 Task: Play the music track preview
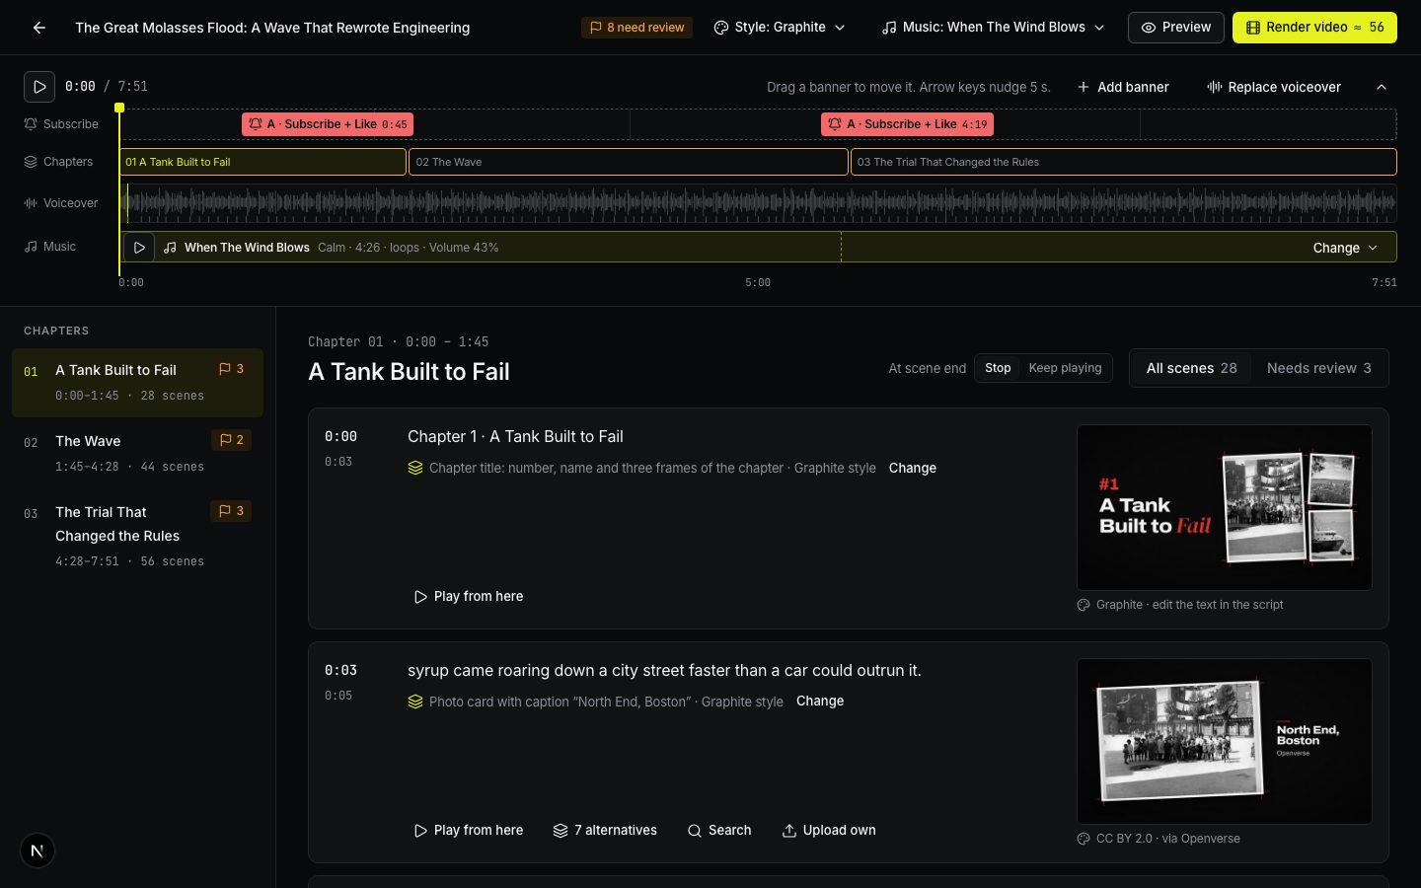pos(139,248)
